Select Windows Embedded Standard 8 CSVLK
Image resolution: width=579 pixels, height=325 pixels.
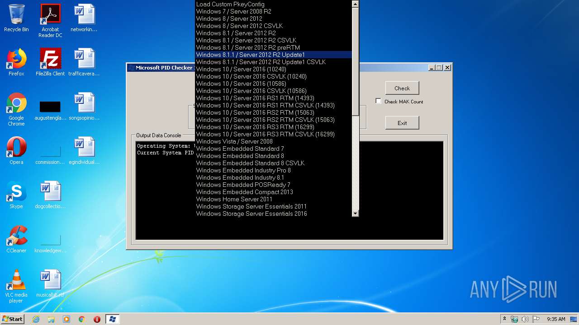(273, 163)
